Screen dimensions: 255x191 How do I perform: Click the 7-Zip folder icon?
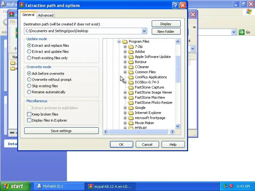(131, 46)
